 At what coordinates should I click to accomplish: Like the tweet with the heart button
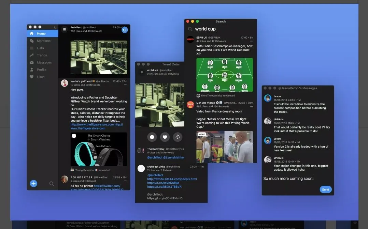click(165, 137)
